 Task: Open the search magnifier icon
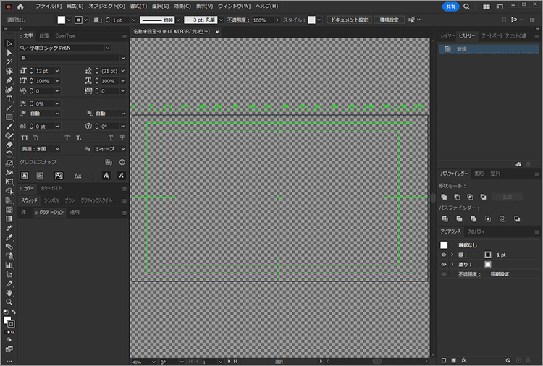[466, 6]
